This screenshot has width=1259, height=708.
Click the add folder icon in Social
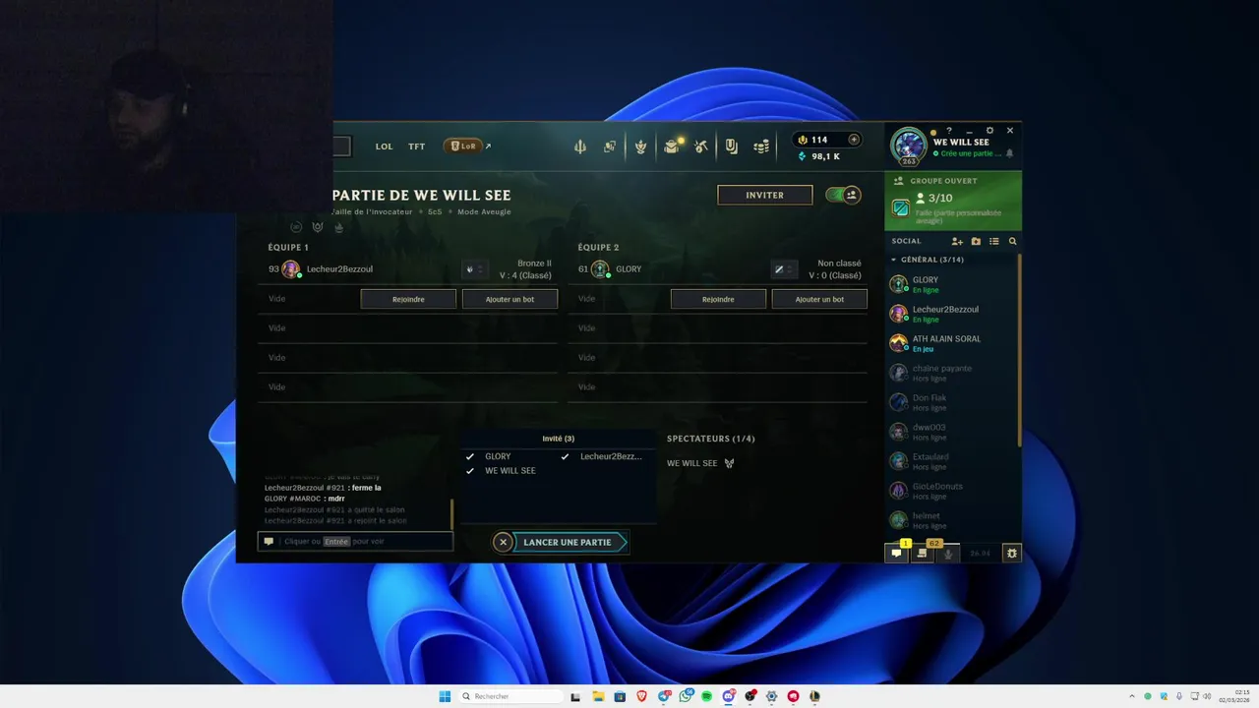[x=976, y=241]
